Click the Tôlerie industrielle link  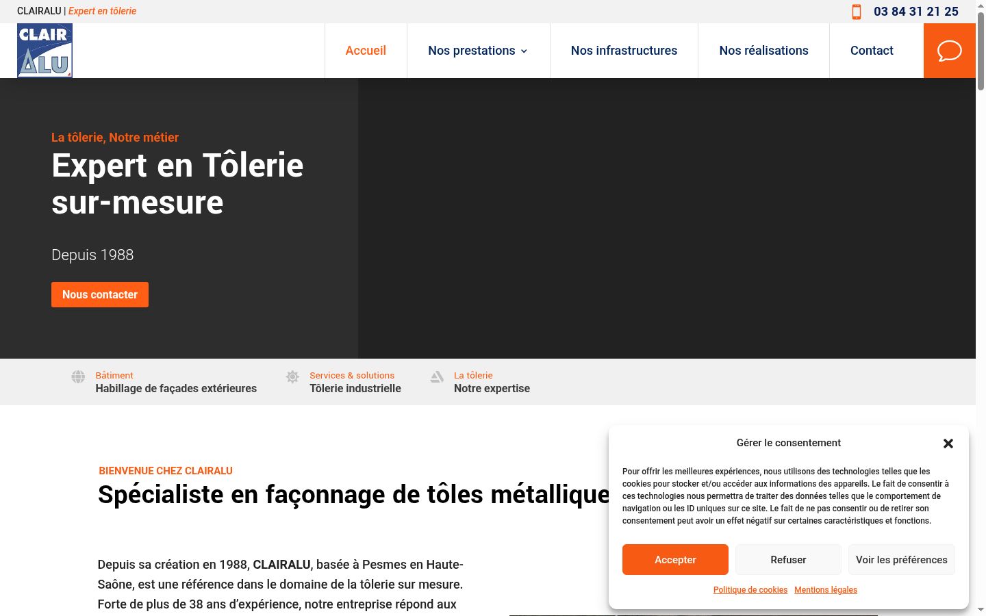click(355, 389)
